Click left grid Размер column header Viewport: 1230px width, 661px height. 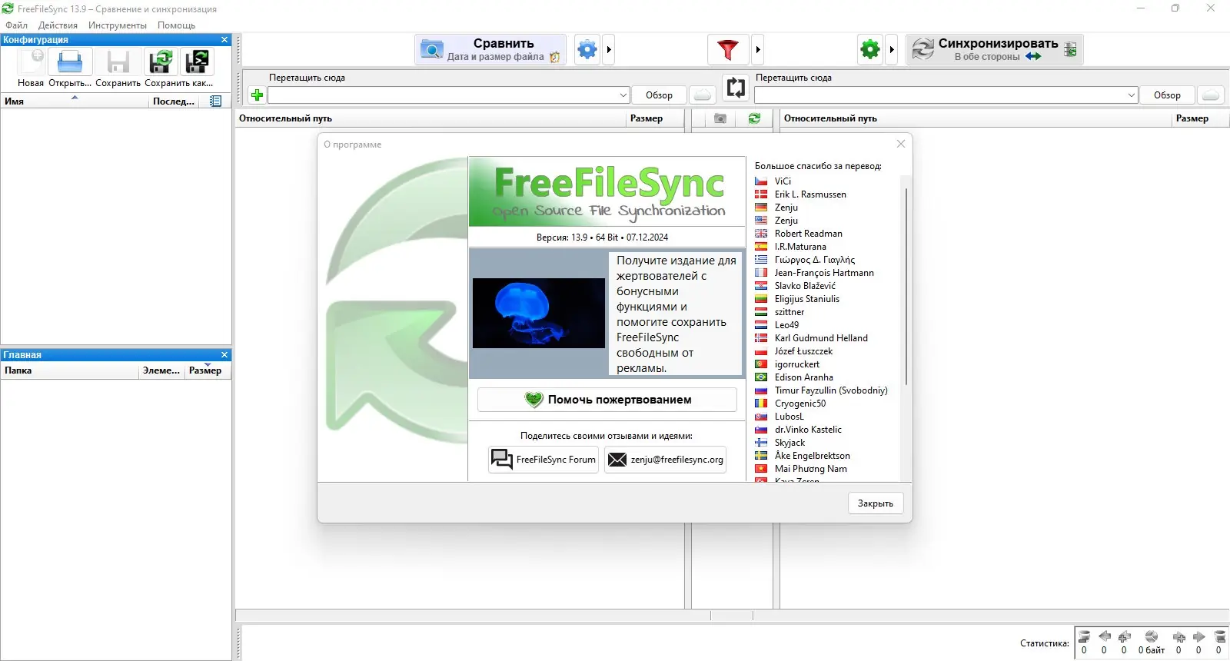coord(655,118)
